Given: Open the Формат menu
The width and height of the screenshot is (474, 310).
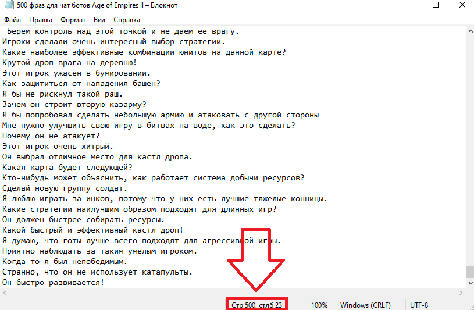Looking at the screenshot, I should [x=73, y=19].
